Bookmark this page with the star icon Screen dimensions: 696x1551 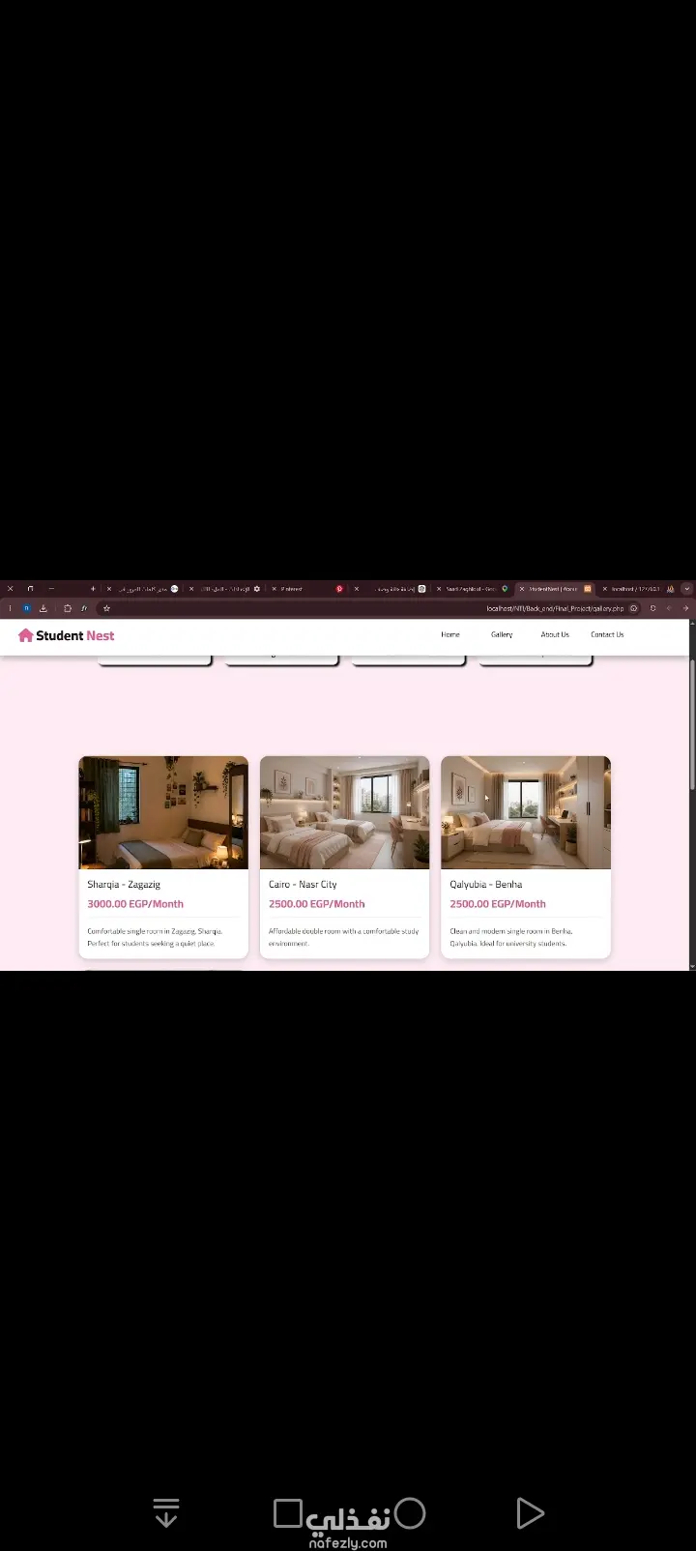click(106, 608)
